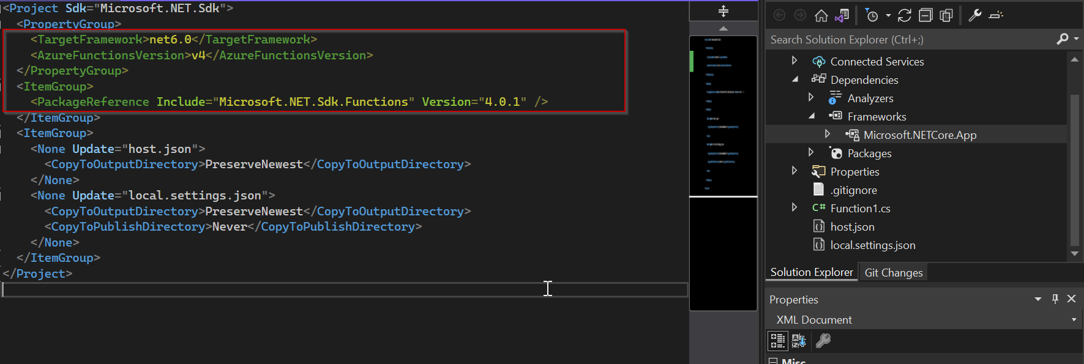Toggle Preview Selected Items in Solution Explorer
This screenshot has width=1084, height=364.
coord(996,15)
